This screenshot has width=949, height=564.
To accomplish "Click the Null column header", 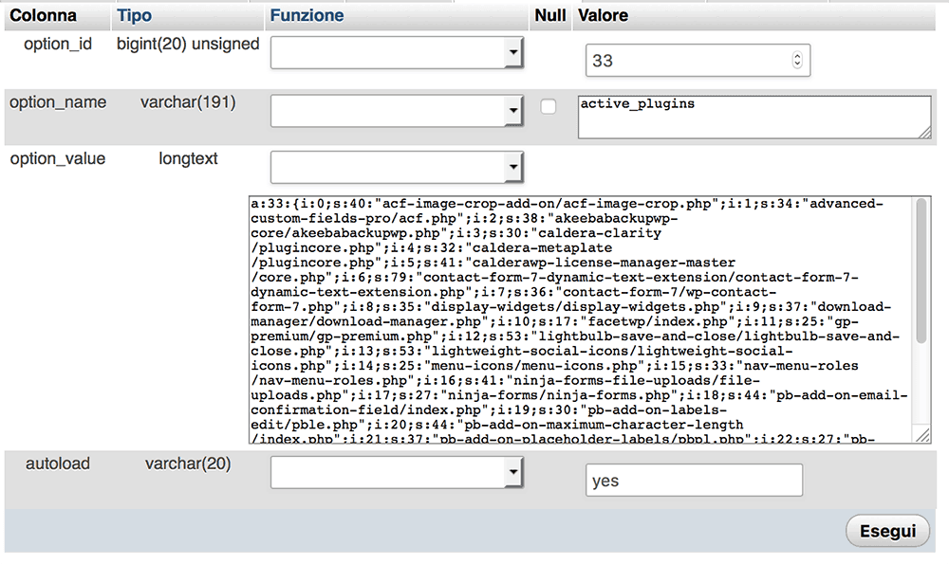I will pos(549,16).
